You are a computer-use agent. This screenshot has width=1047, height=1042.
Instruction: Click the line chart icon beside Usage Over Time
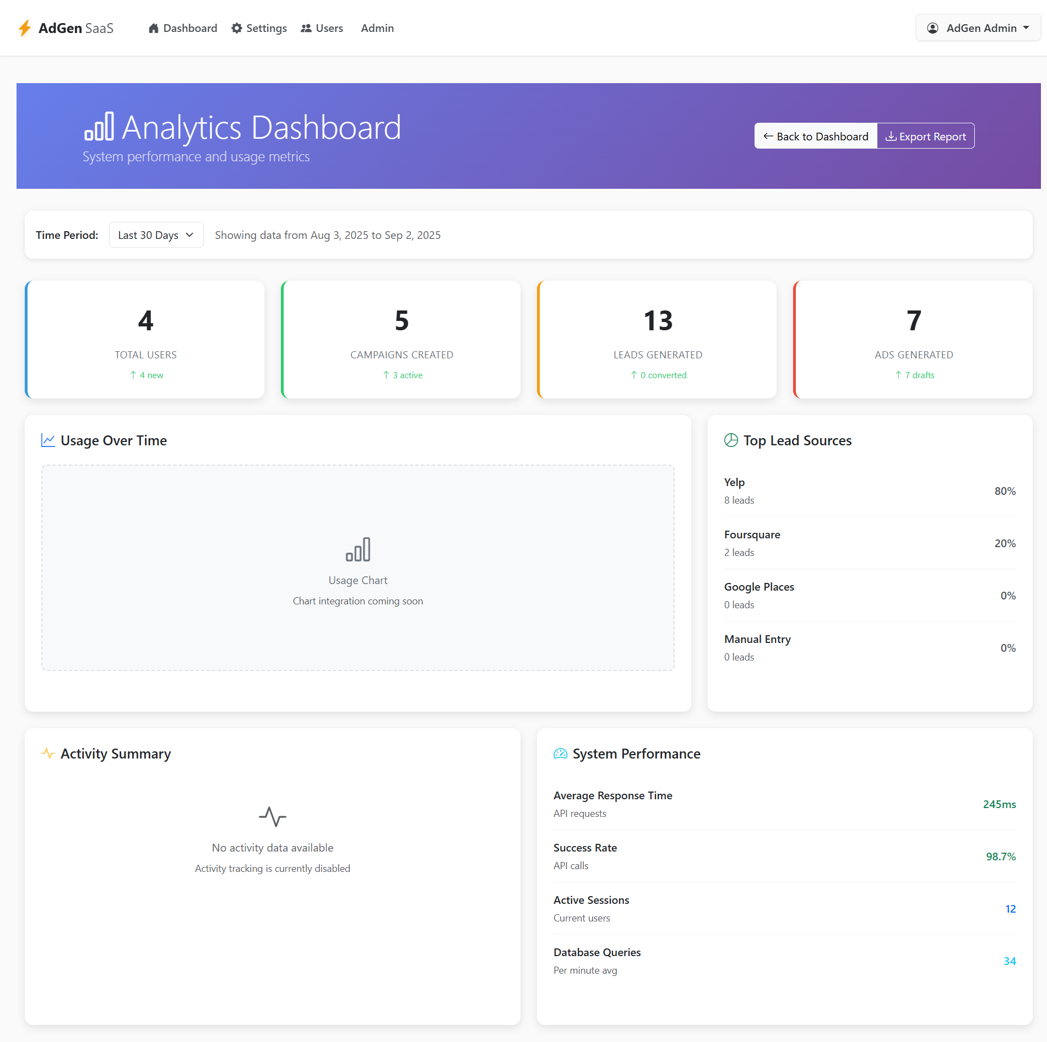point(48,440)
